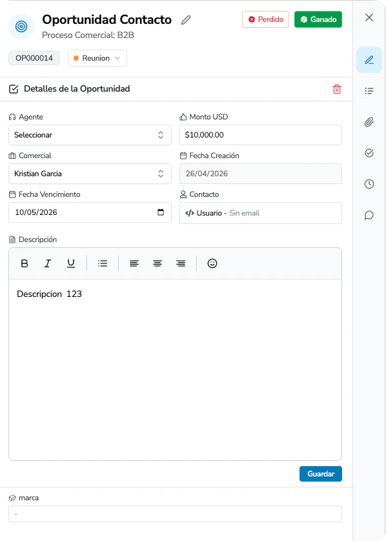Click the person icon beside Contacto label
Image resolution: width=386 pixels, height=541 pixels.
tap(183, 194)
